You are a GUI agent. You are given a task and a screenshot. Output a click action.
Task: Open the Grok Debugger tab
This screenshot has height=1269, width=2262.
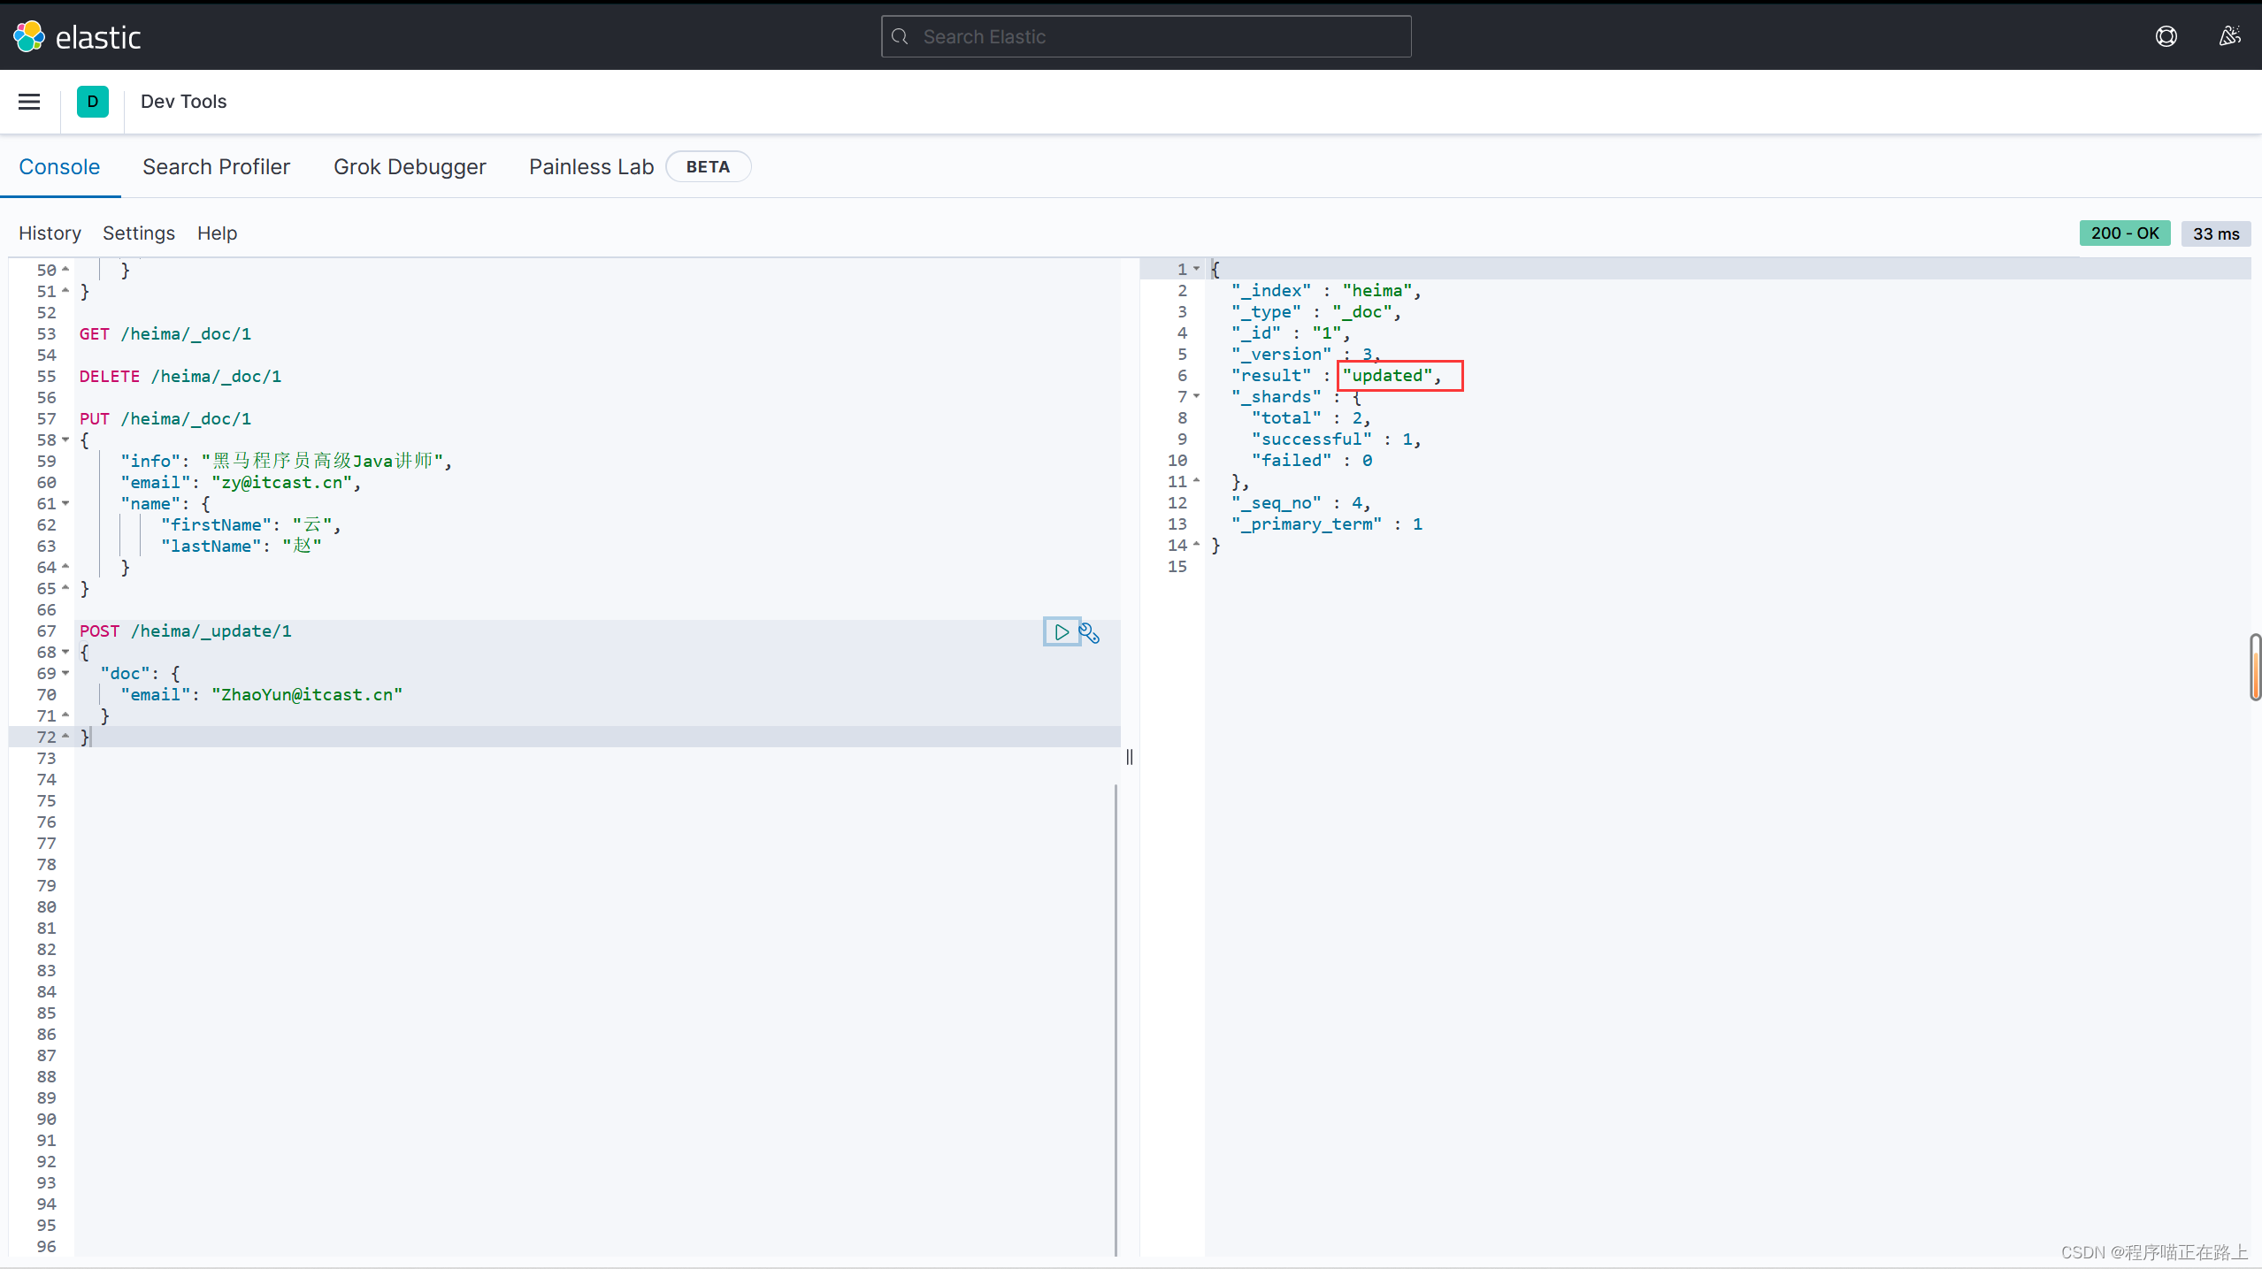[410, 167]
